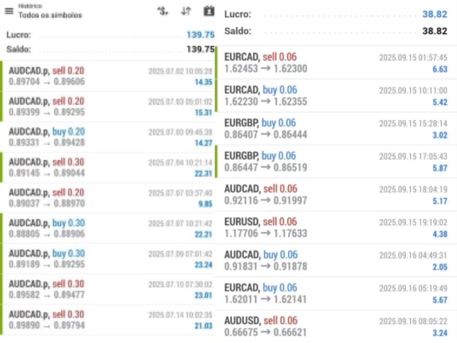The image size is (457, 343).
Task: Expand the EURCAD sell 0.06 trade
Action: (336, 63)
